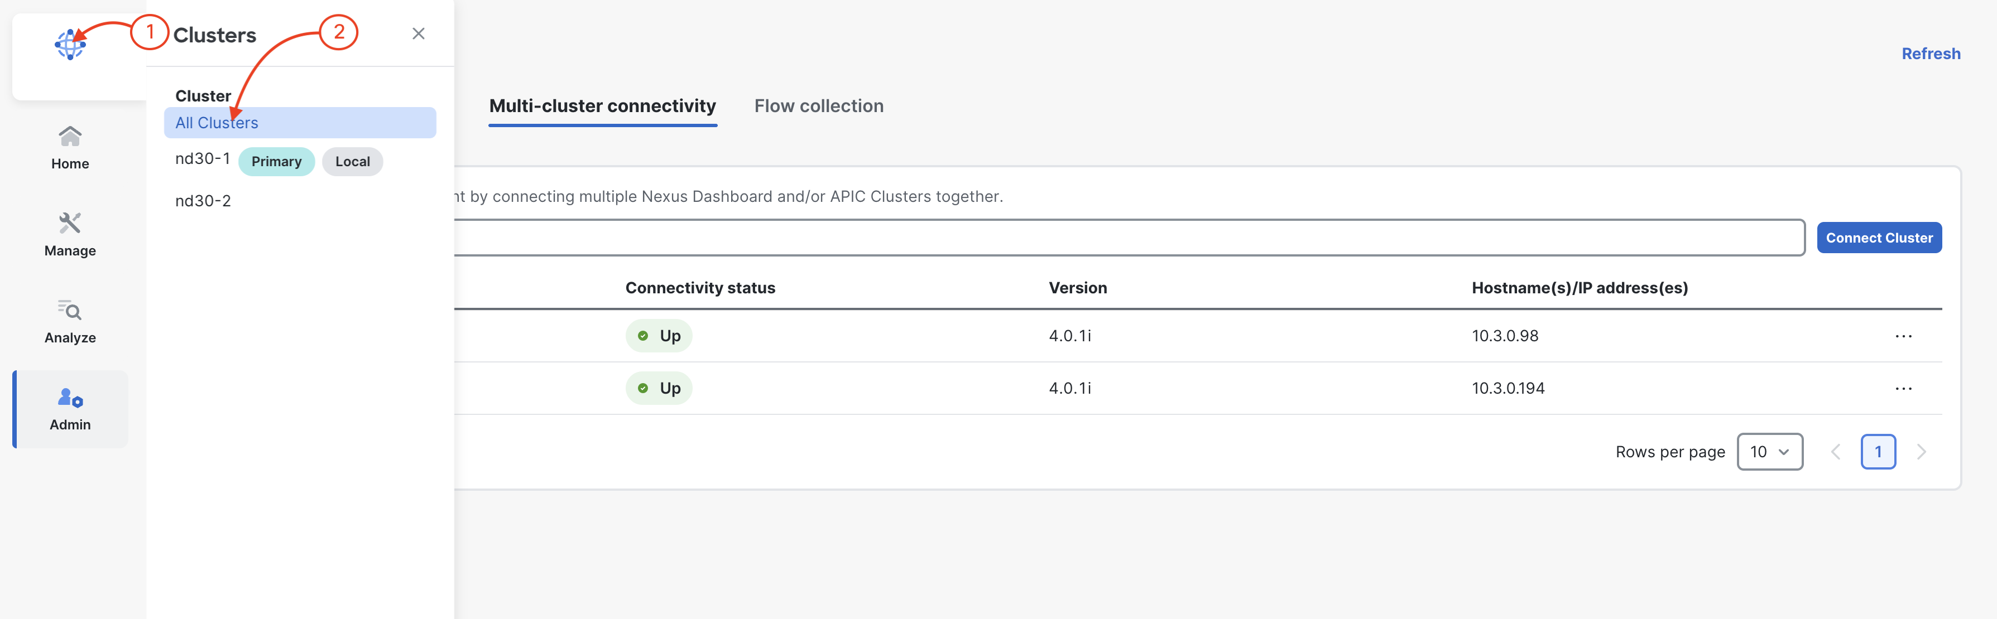
Task: Click the Rows per page label
Action: coord(1670,452)
